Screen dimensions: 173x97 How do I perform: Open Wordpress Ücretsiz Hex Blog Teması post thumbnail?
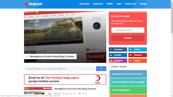click(x=38, y=91)
